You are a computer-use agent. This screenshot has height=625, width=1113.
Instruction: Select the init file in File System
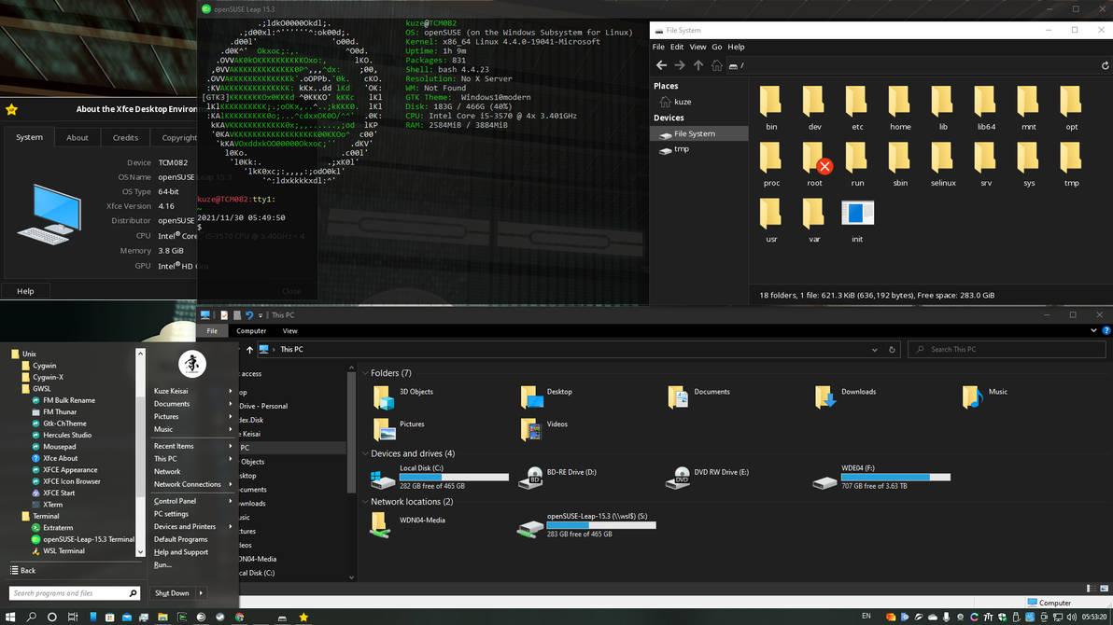[x=856, y=215]
